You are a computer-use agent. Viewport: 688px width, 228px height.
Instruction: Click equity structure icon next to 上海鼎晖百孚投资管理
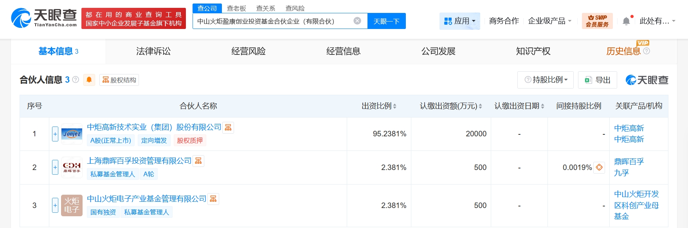tap(198, 161)
